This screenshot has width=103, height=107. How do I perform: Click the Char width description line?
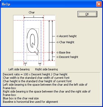click(36, 78)
